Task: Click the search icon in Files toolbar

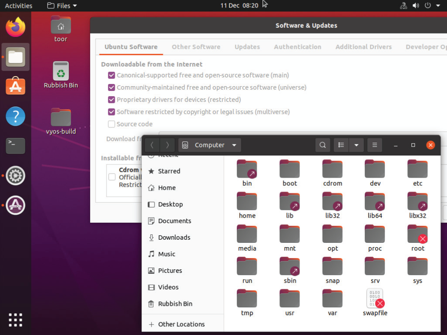Action: point(323,145)
